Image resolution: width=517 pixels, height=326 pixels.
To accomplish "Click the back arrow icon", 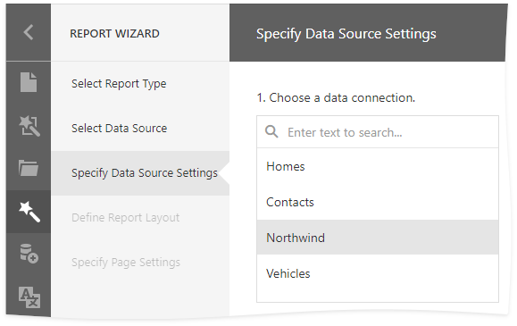I will pos(29,32).
